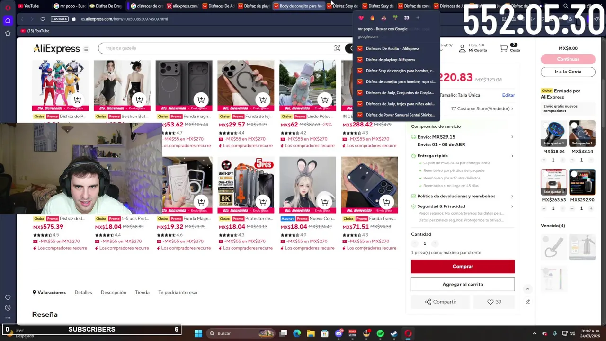Select the Detalles section tab

tap(83, 292)
